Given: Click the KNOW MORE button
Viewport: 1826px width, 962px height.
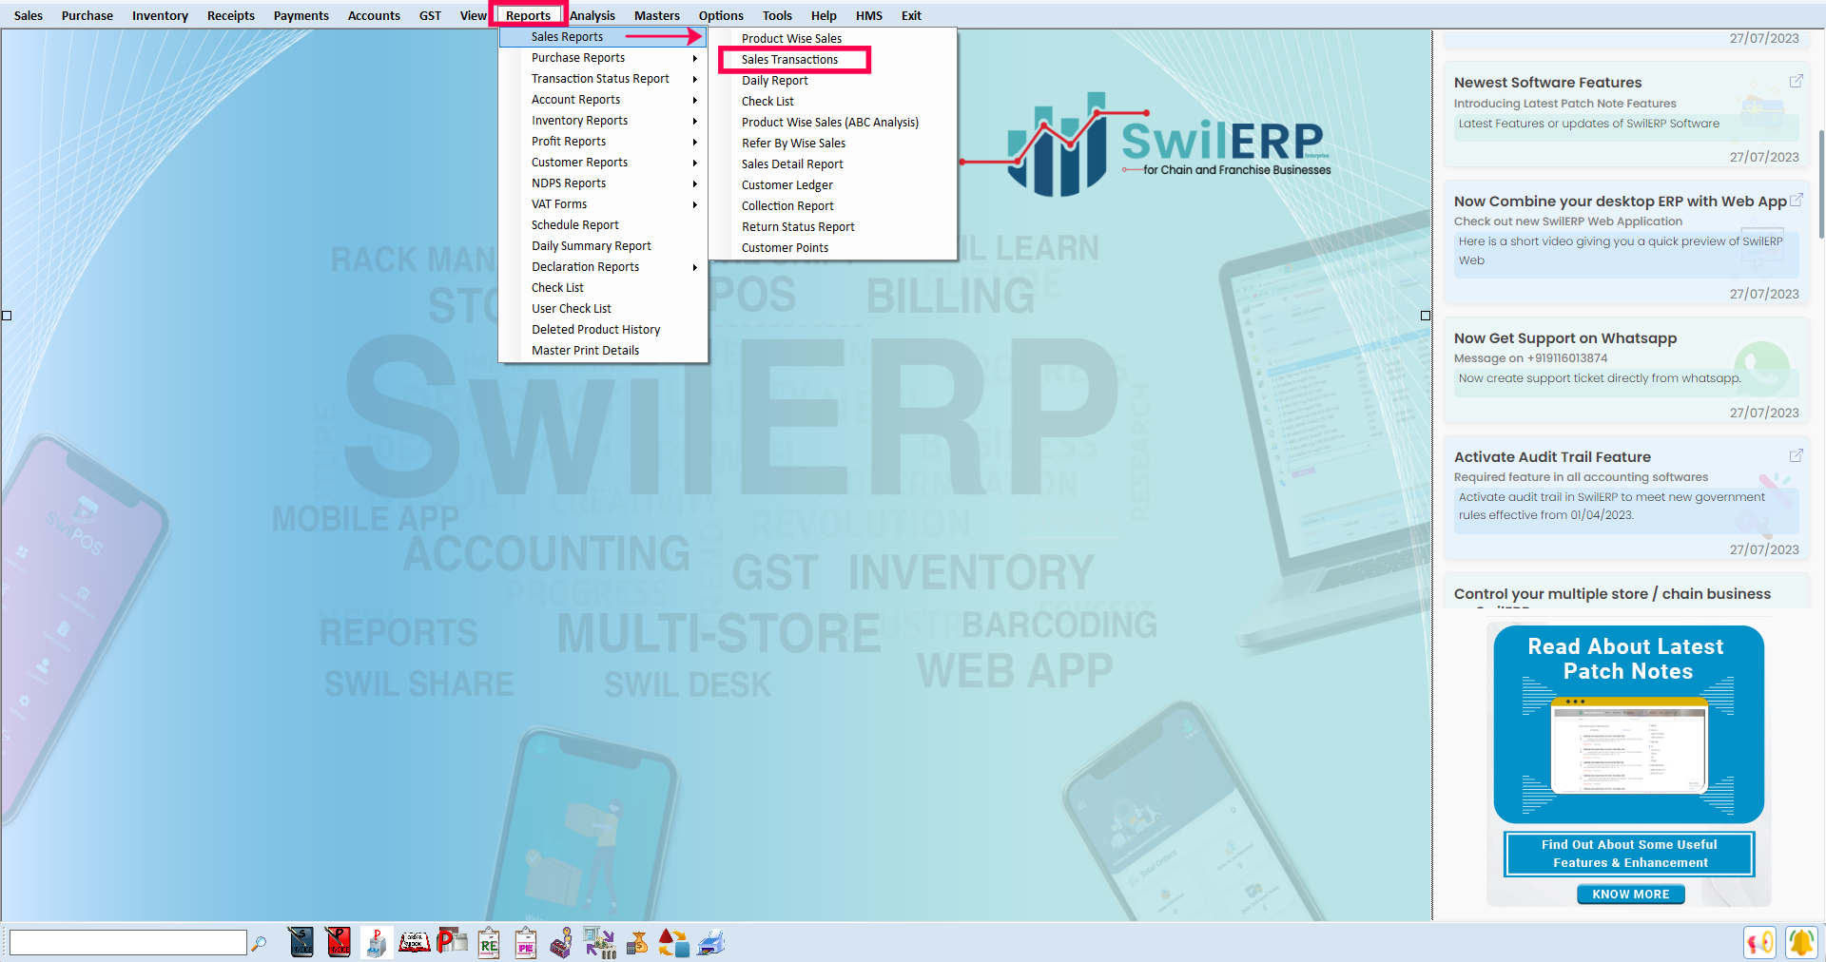Looking at the screenshot, I should coord(1630,895).
